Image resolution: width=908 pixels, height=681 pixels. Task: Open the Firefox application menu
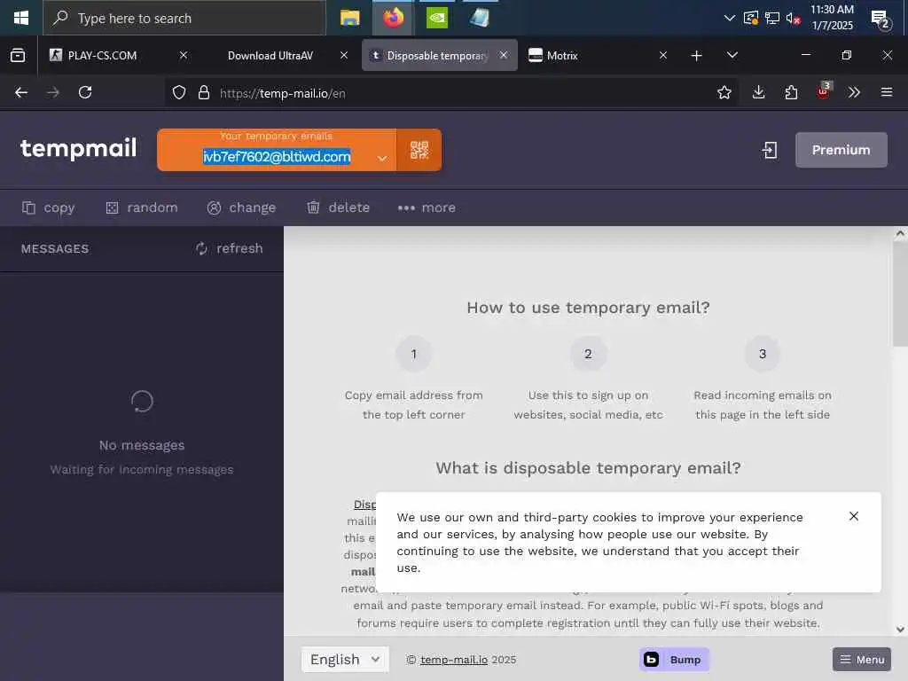point(887,92)
